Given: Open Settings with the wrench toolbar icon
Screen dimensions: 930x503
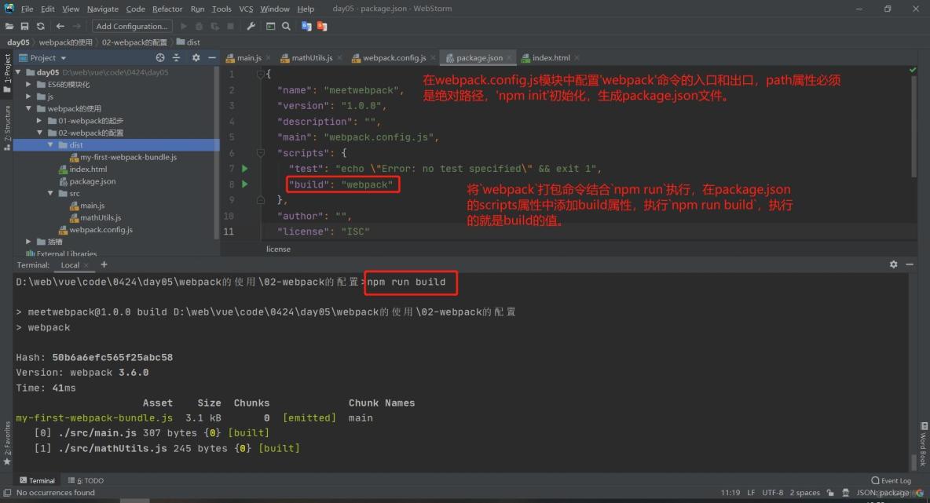Looking at the screenshot, I should click(251, 26).
